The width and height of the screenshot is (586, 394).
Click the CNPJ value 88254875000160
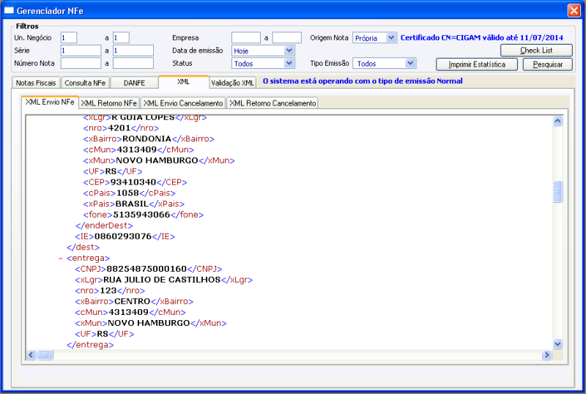(x=146, y=269)
